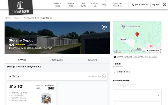Click the red map pin marker
Viewport: 168px width, 105px height.
coord(137,35)
